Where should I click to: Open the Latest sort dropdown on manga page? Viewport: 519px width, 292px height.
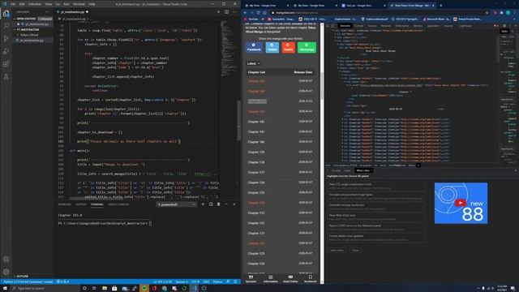click(x=253, y=63)
